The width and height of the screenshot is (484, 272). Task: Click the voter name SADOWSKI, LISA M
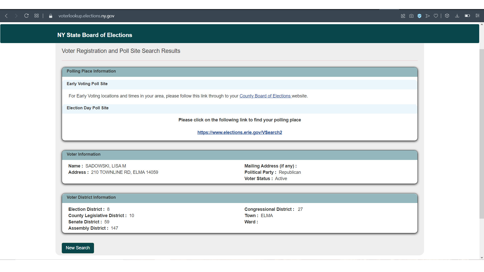click(106, 166)
